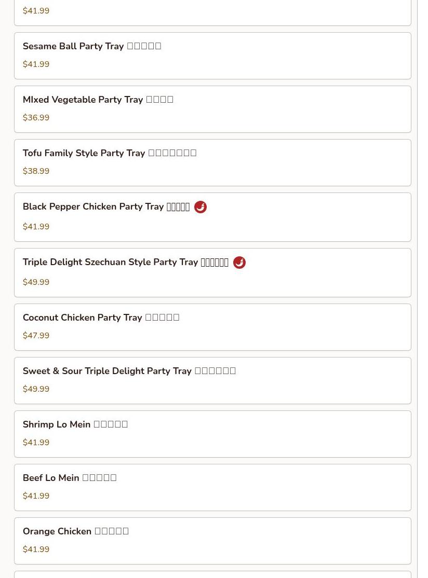Click $38.99 price under Tofu Family Style
This screenshot has width=428, height=578.
[36, 171]
